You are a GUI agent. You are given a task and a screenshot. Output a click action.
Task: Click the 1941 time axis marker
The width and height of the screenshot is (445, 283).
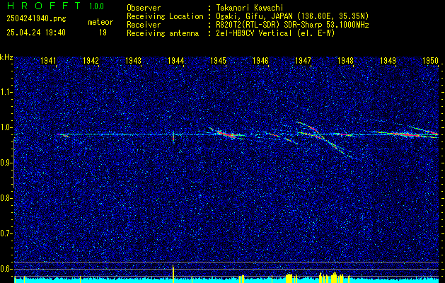tap(48, 60)
